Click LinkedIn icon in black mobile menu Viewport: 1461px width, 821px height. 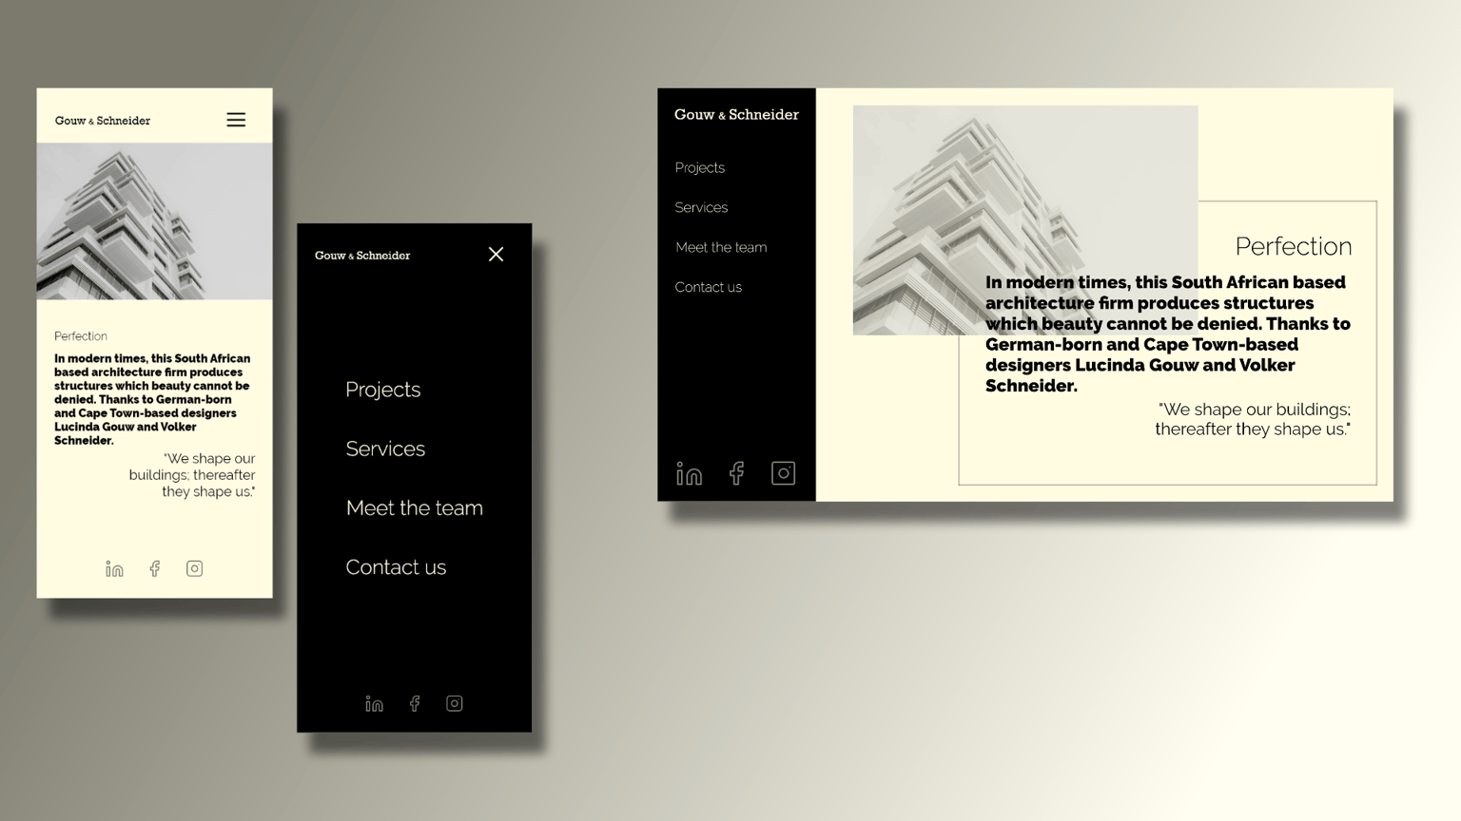tap(374, 703)
